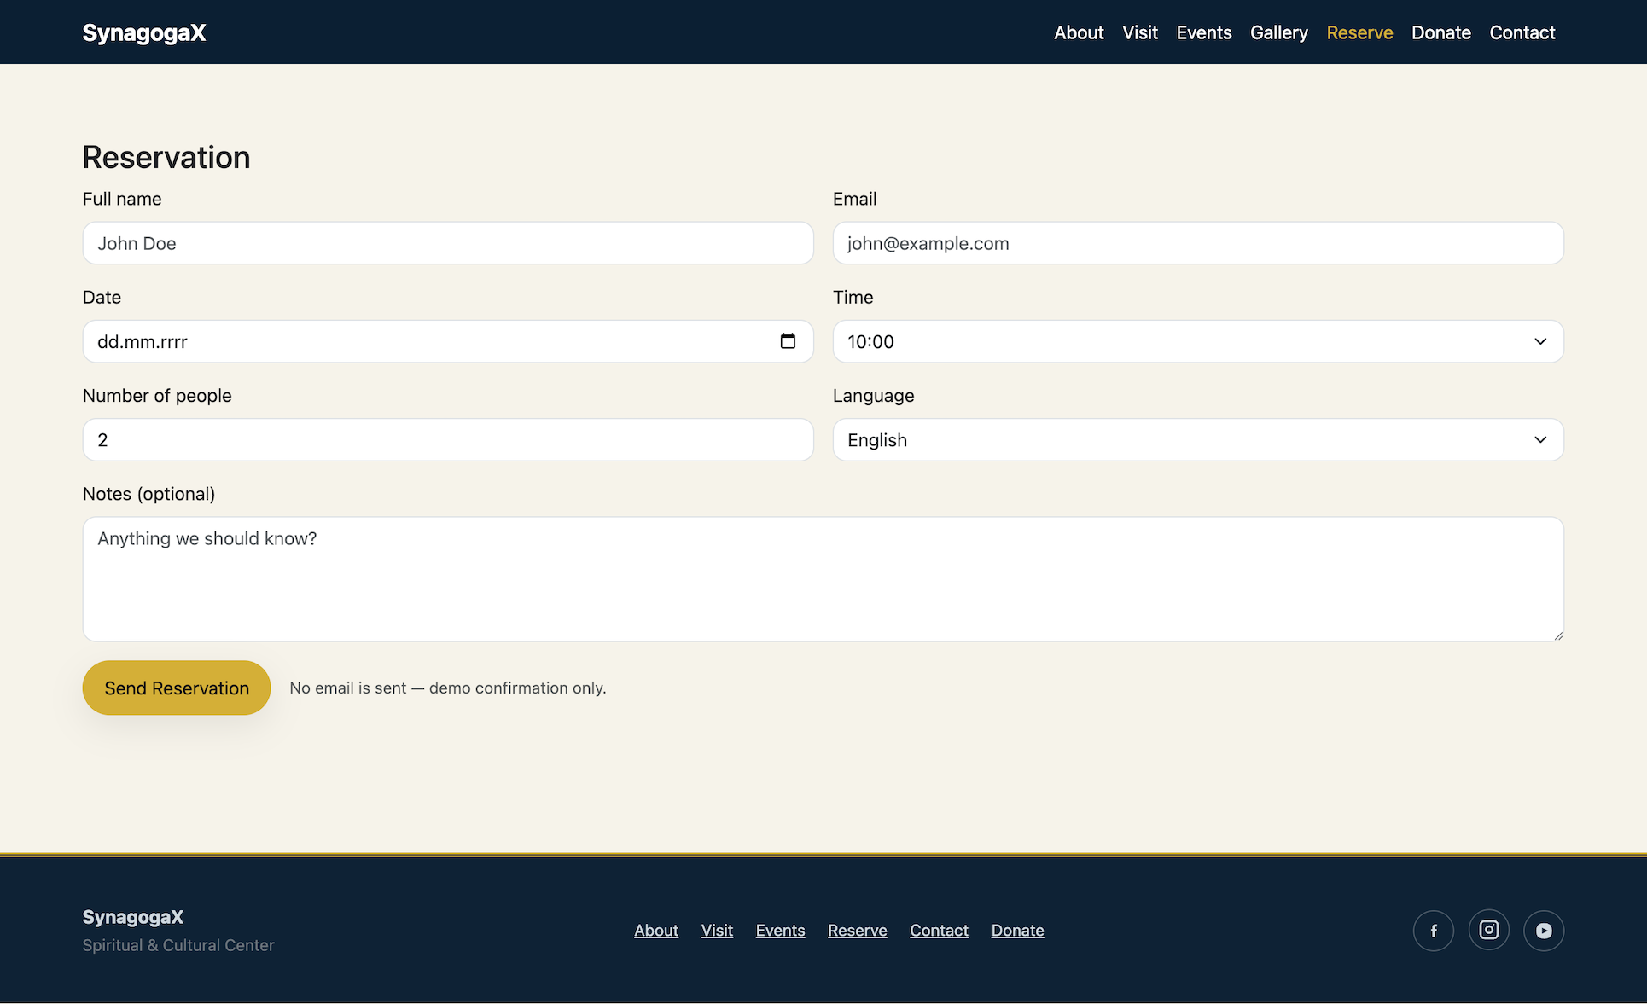Open the Reserve menu item in header
This screenshot has width=1647, height=1004.
[1359, 32]
